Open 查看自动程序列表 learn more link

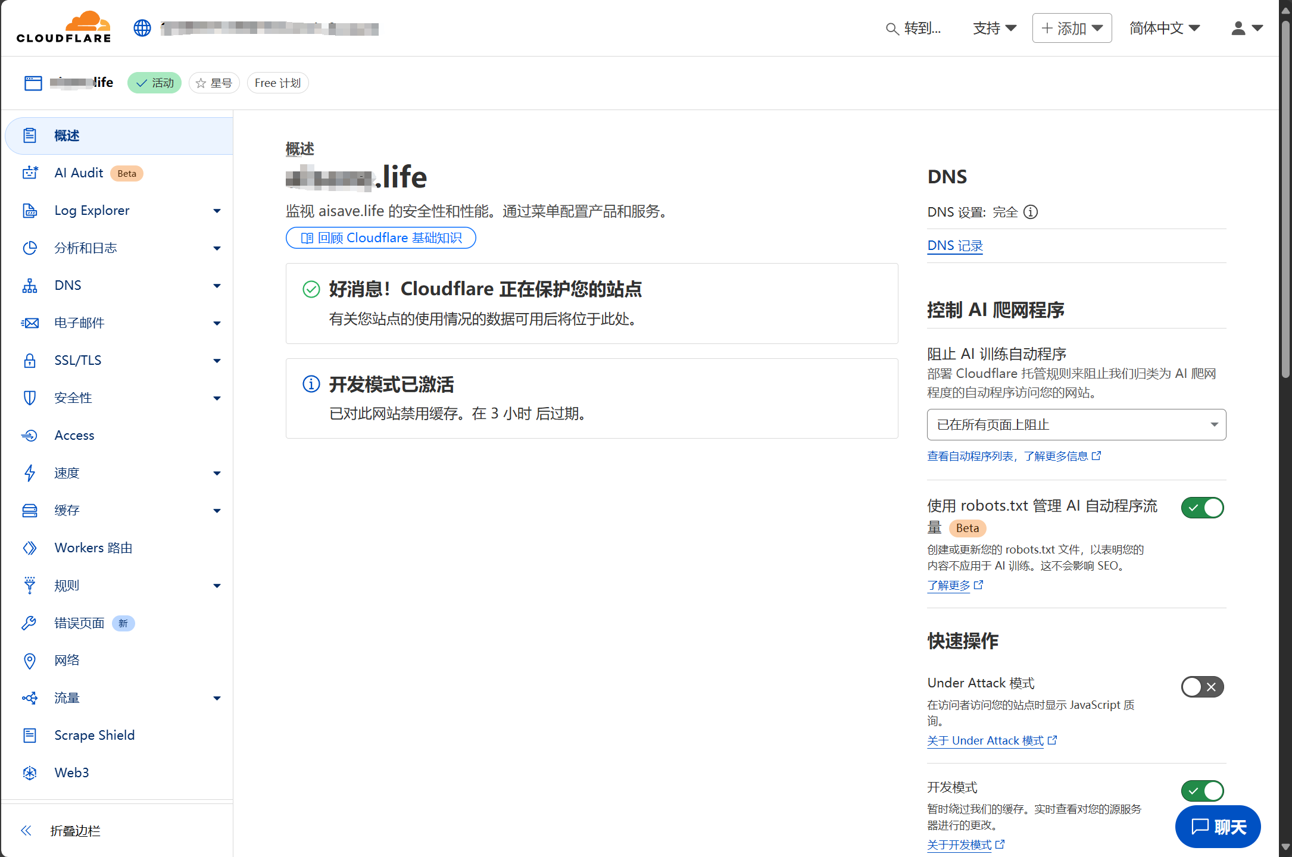[x=1014, y=456]
